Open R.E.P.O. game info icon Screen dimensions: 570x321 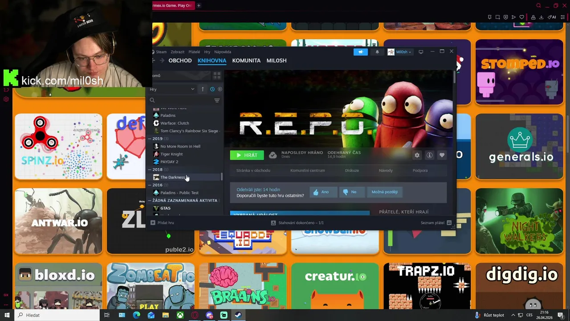429,155
